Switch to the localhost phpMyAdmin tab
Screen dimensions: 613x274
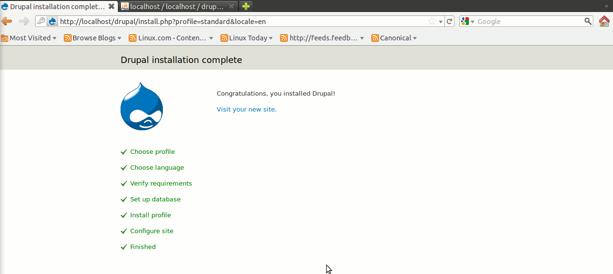tap(178, 7)
